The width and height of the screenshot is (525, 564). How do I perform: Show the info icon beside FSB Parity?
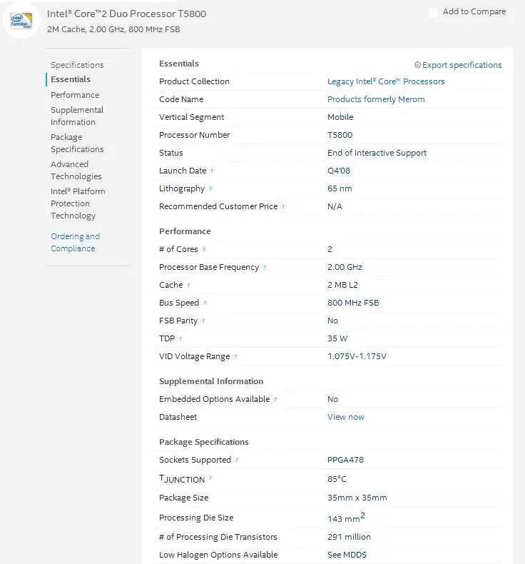203,321
